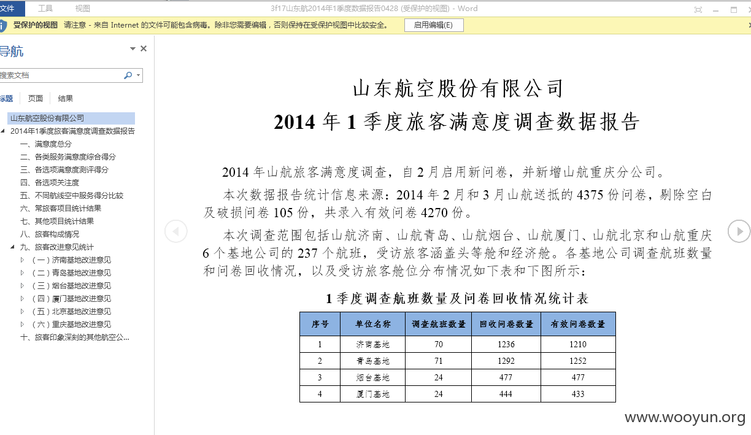The image size is (751, 435).
Task: Open the 视图 (View) menu
Action: pyautogui.click(x=82, y=9)
